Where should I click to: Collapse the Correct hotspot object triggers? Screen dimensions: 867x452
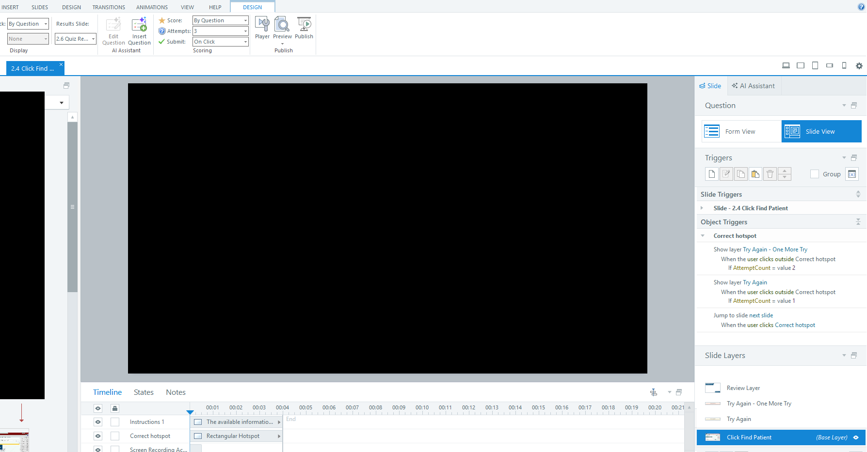[702, 236]
